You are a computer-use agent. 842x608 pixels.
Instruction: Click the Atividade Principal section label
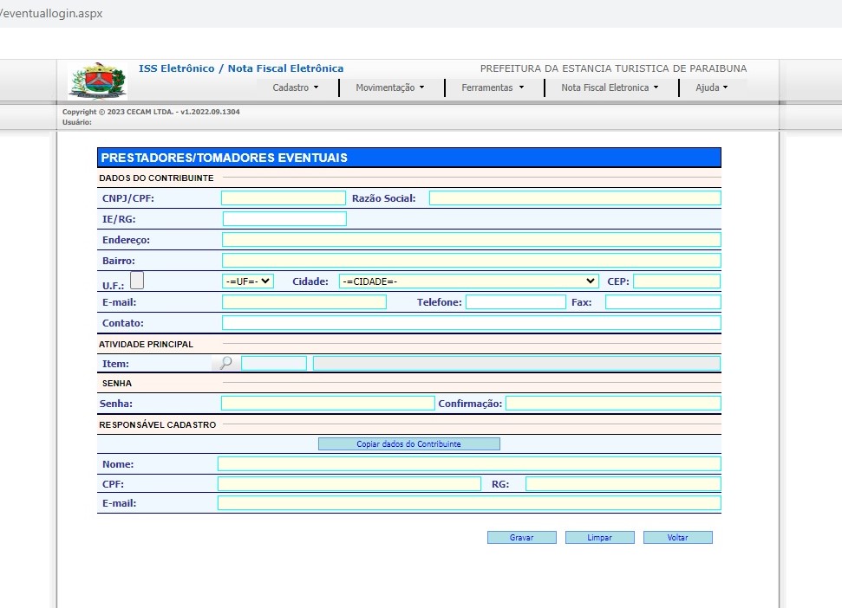tap(146, 344)
